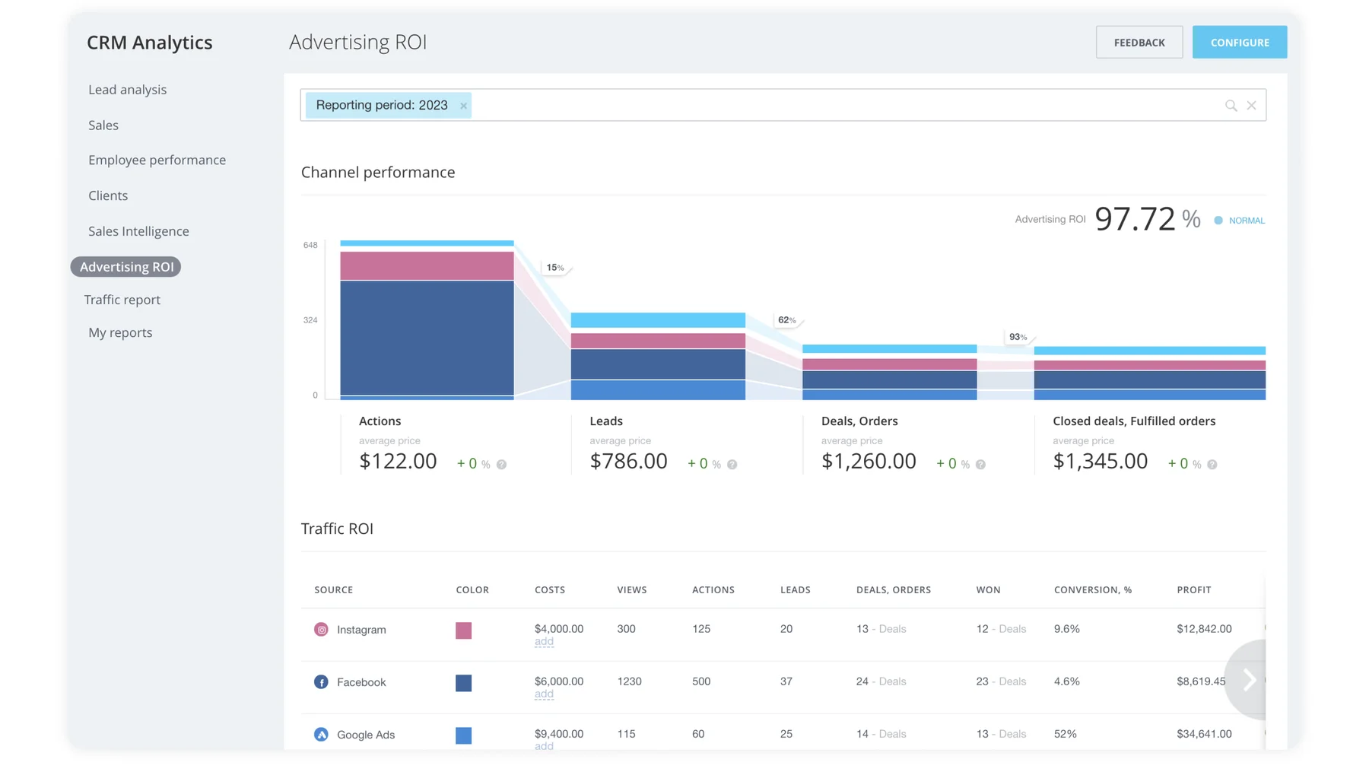
Task: Go to Employee performance section
Action: 157,160
